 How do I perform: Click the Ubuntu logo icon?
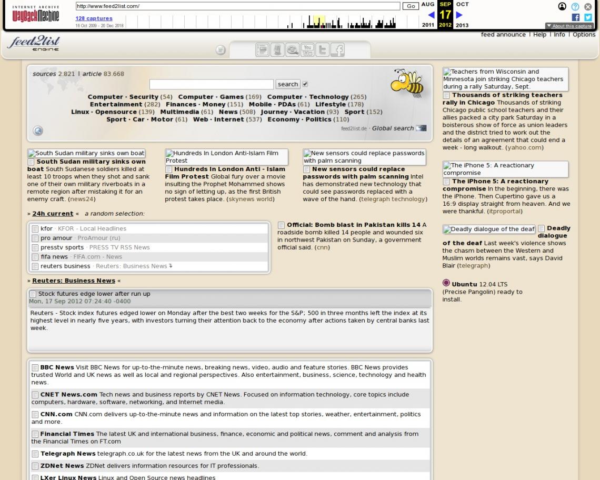coord(446,283)
